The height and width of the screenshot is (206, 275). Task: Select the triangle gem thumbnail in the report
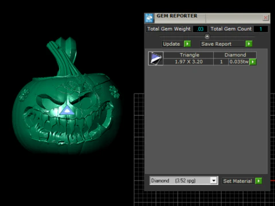[156, 58]
